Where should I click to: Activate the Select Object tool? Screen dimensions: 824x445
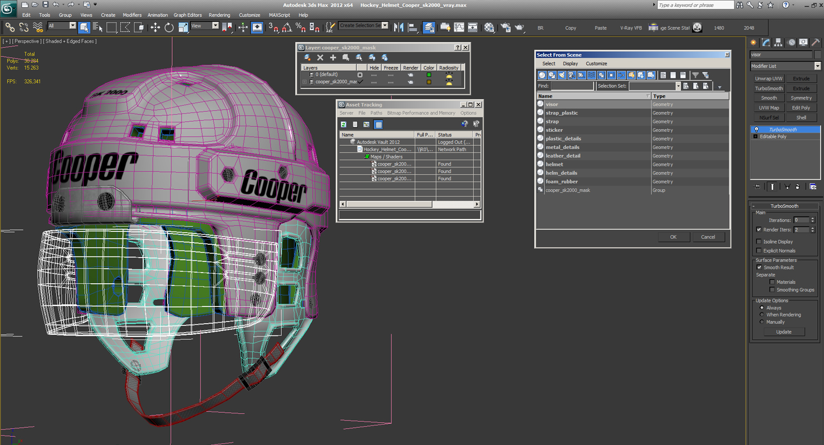pos(84,27)
